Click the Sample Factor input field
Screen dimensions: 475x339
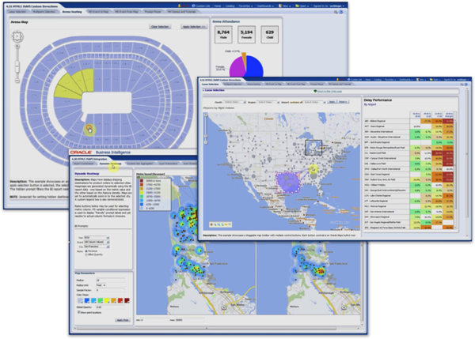110,290
